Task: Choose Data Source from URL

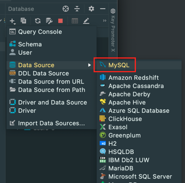Action: pos(51,82)
